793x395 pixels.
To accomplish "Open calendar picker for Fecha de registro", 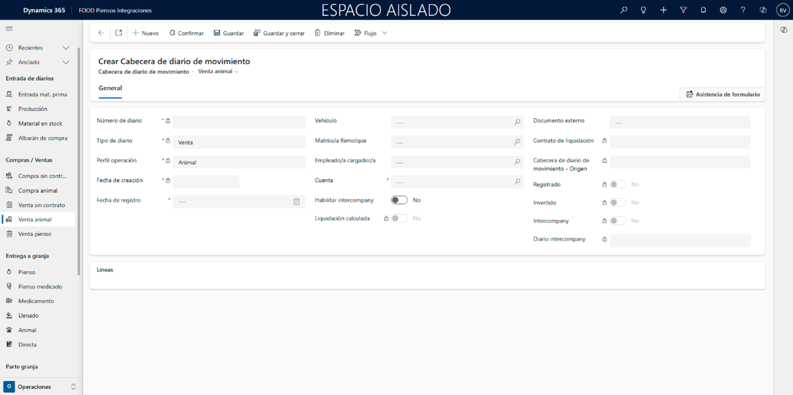I will [296, 202].
